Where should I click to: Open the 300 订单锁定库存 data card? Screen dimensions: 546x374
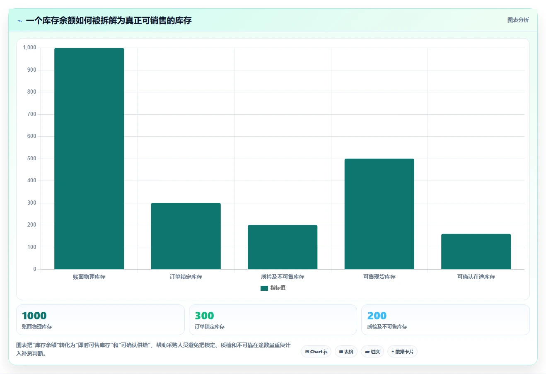pyautogui.click(x=273, y=320)
